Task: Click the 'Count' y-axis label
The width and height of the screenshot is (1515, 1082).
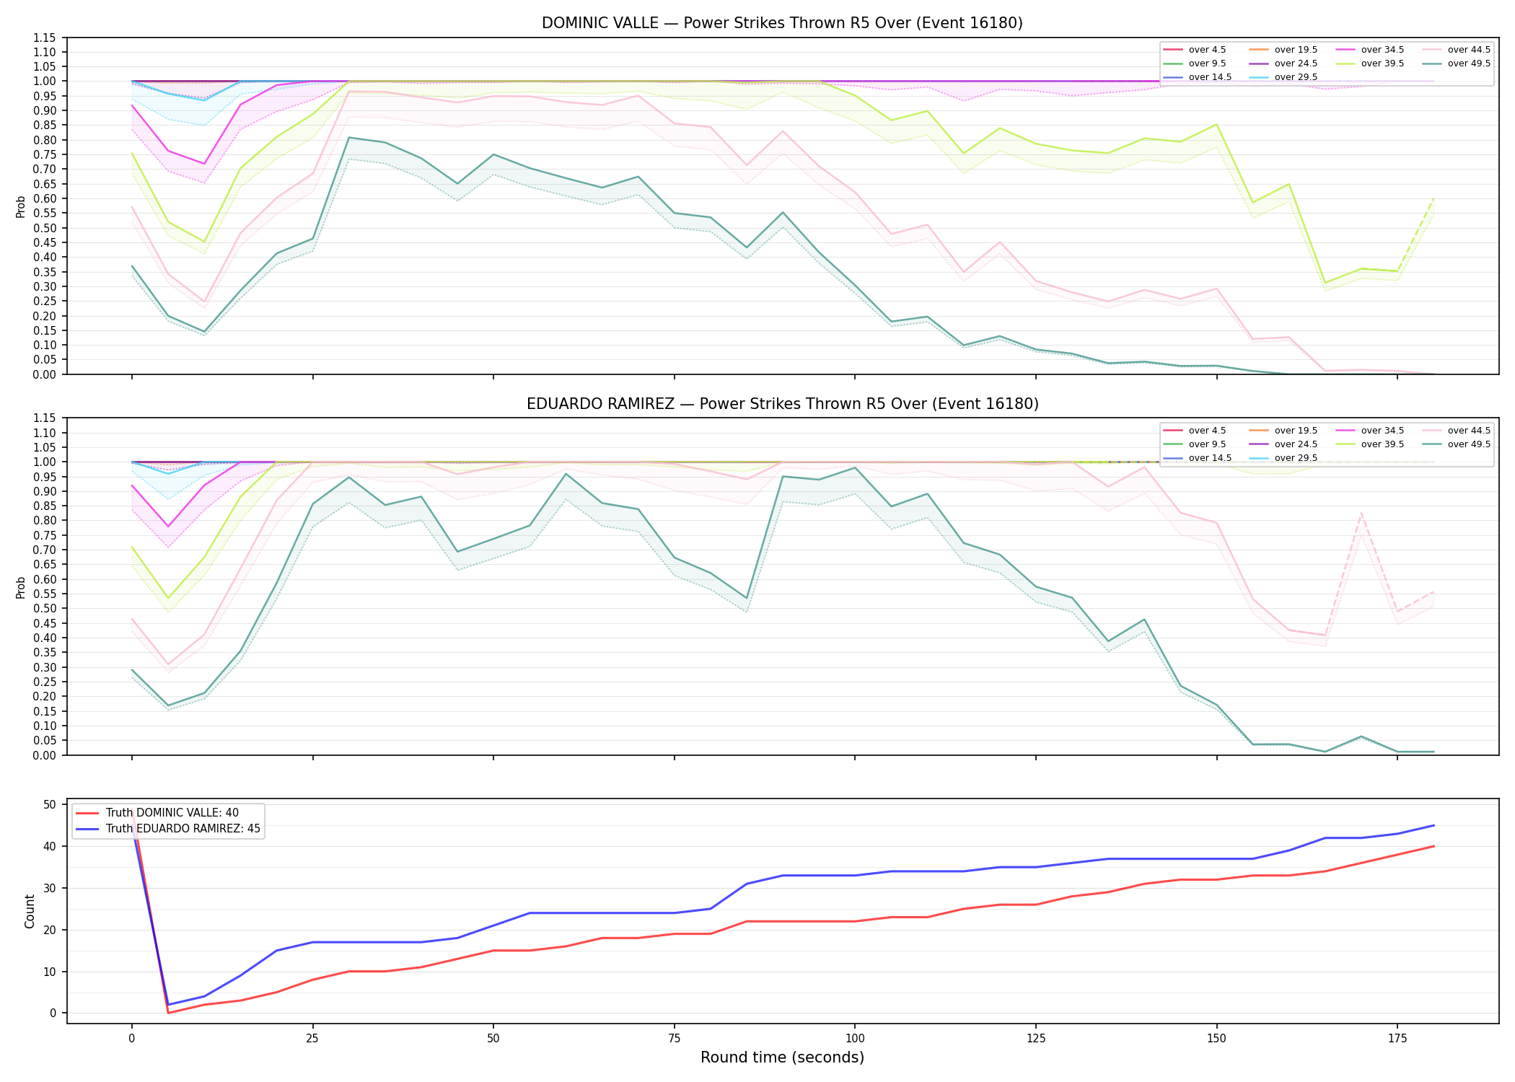Action: [x=30, y=911]
